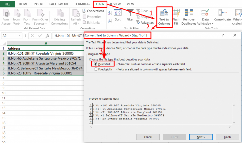Viewport: 242px width, 143px height.
Task: Switch to PAGE LAYOUT tab
Action: [x=59, y=4]
